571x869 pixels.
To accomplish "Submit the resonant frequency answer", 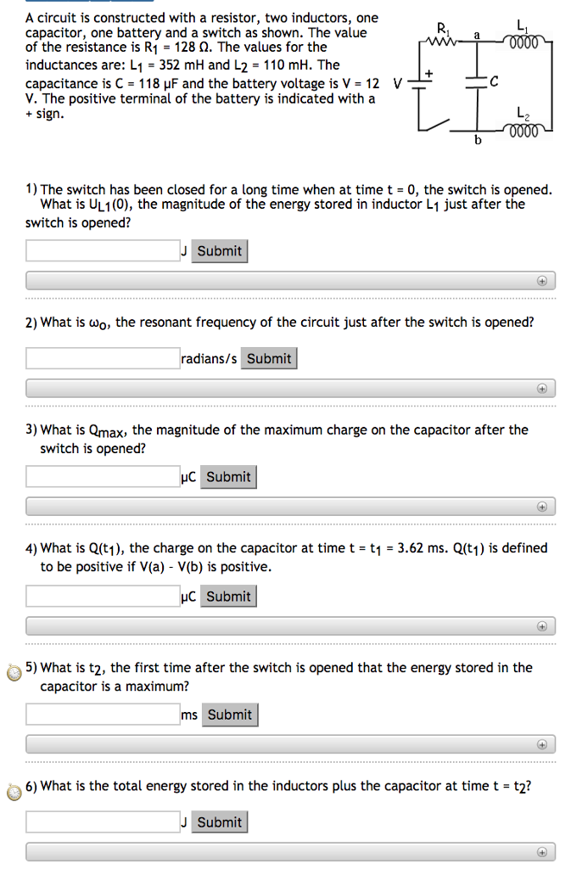I will tap(268, 358).
